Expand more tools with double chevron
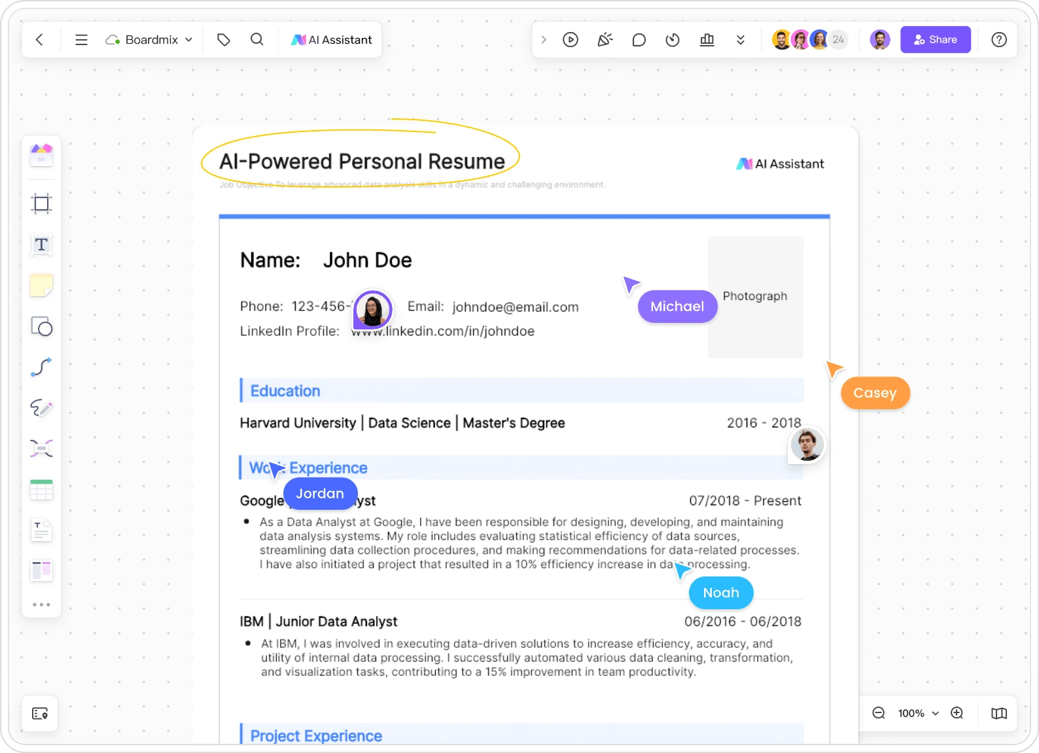1039x753 pixels. pos(741,40)
